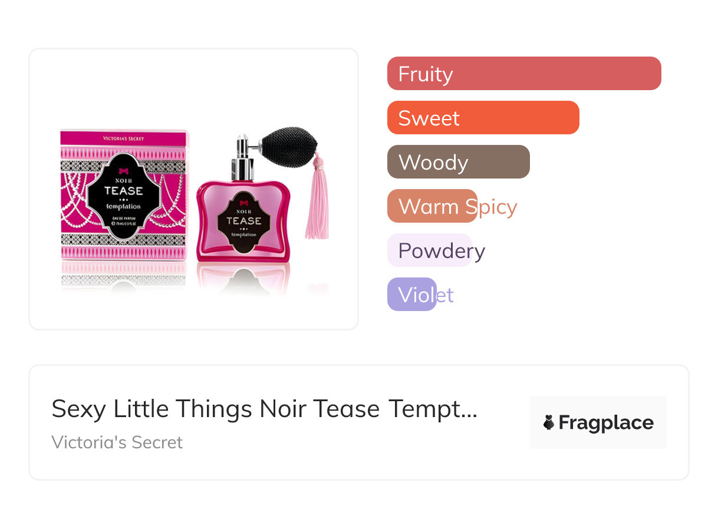Click the Victoria's Secret brand name below the title
718x509 pixels.
tap(117, 442)
